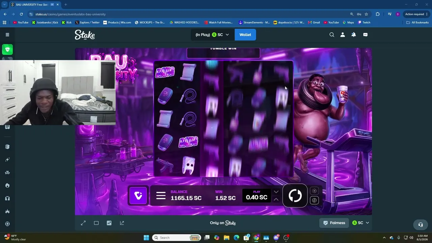This screenshot has height=243, width=432.
Task: Click the clipboard icon in the sidebar
Action: tap(7, 127)
